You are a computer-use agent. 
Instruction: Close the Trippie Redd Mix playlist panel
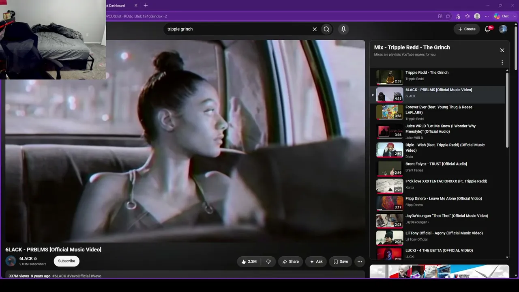(502, 50)
